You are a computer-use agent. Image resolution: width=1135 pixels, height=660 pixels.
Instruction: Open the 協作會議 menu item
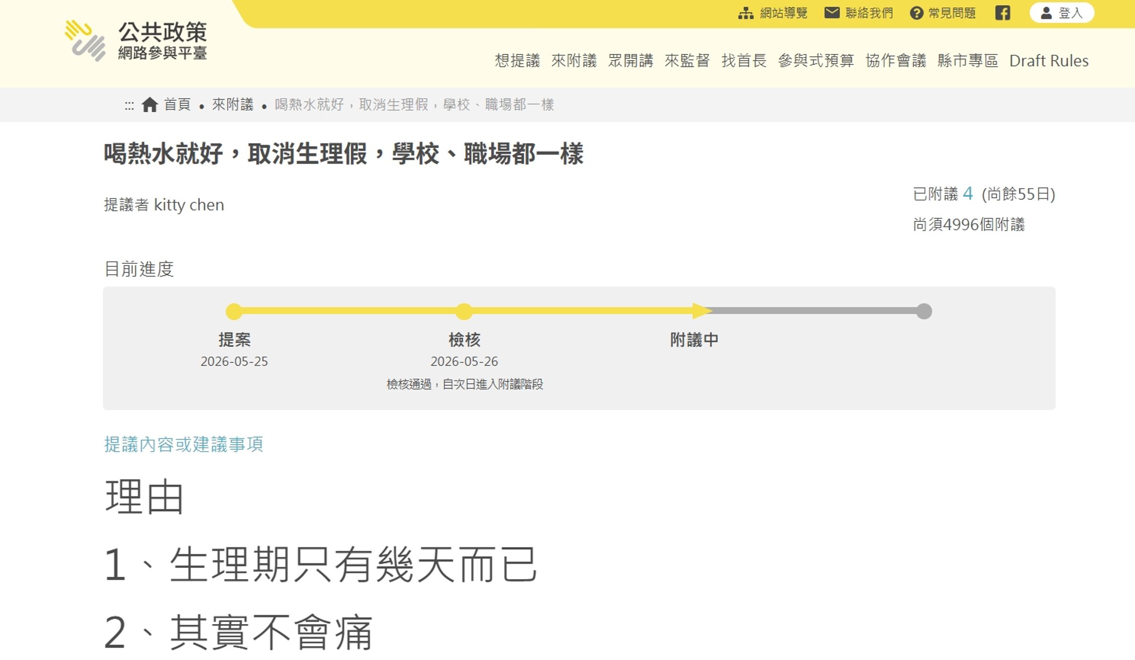pos(896,61)
